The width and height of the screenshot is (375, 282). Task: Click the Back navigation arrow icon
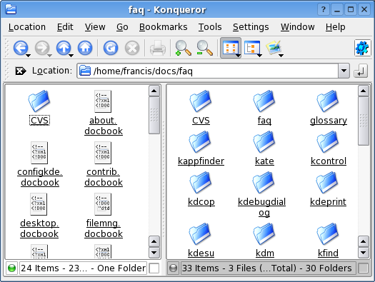coord(21,48)
